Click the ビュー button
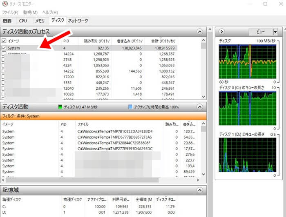This screenshot has height=217, width=286. click(260, 32)
